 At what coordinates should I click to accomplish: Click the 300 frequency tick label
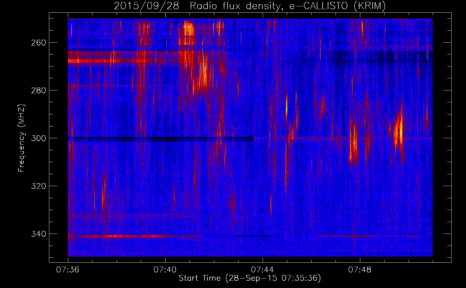(x=38, y=138)
